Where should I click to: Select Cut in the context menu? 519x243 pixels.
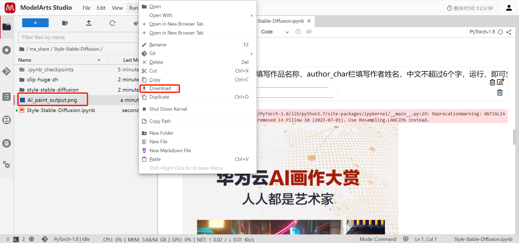198,71
